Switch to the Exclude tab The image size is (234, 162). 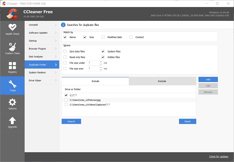[162, 81]
